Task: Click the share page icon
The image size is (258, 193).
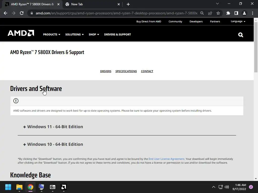Action: click(210, 13)
